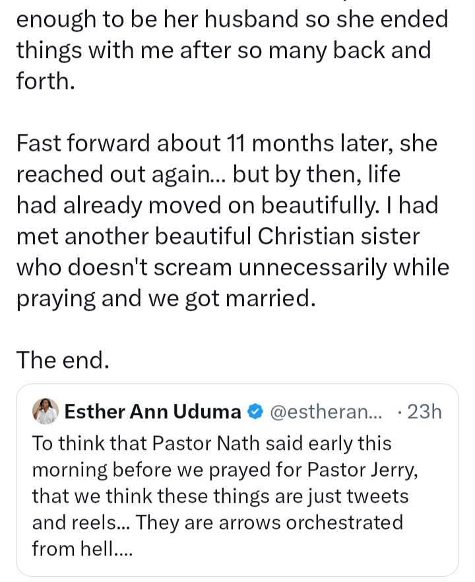Click the word "forth." in first paragraph
The height and width of the screenshot is (582, 475).
[x=44, y=82]
